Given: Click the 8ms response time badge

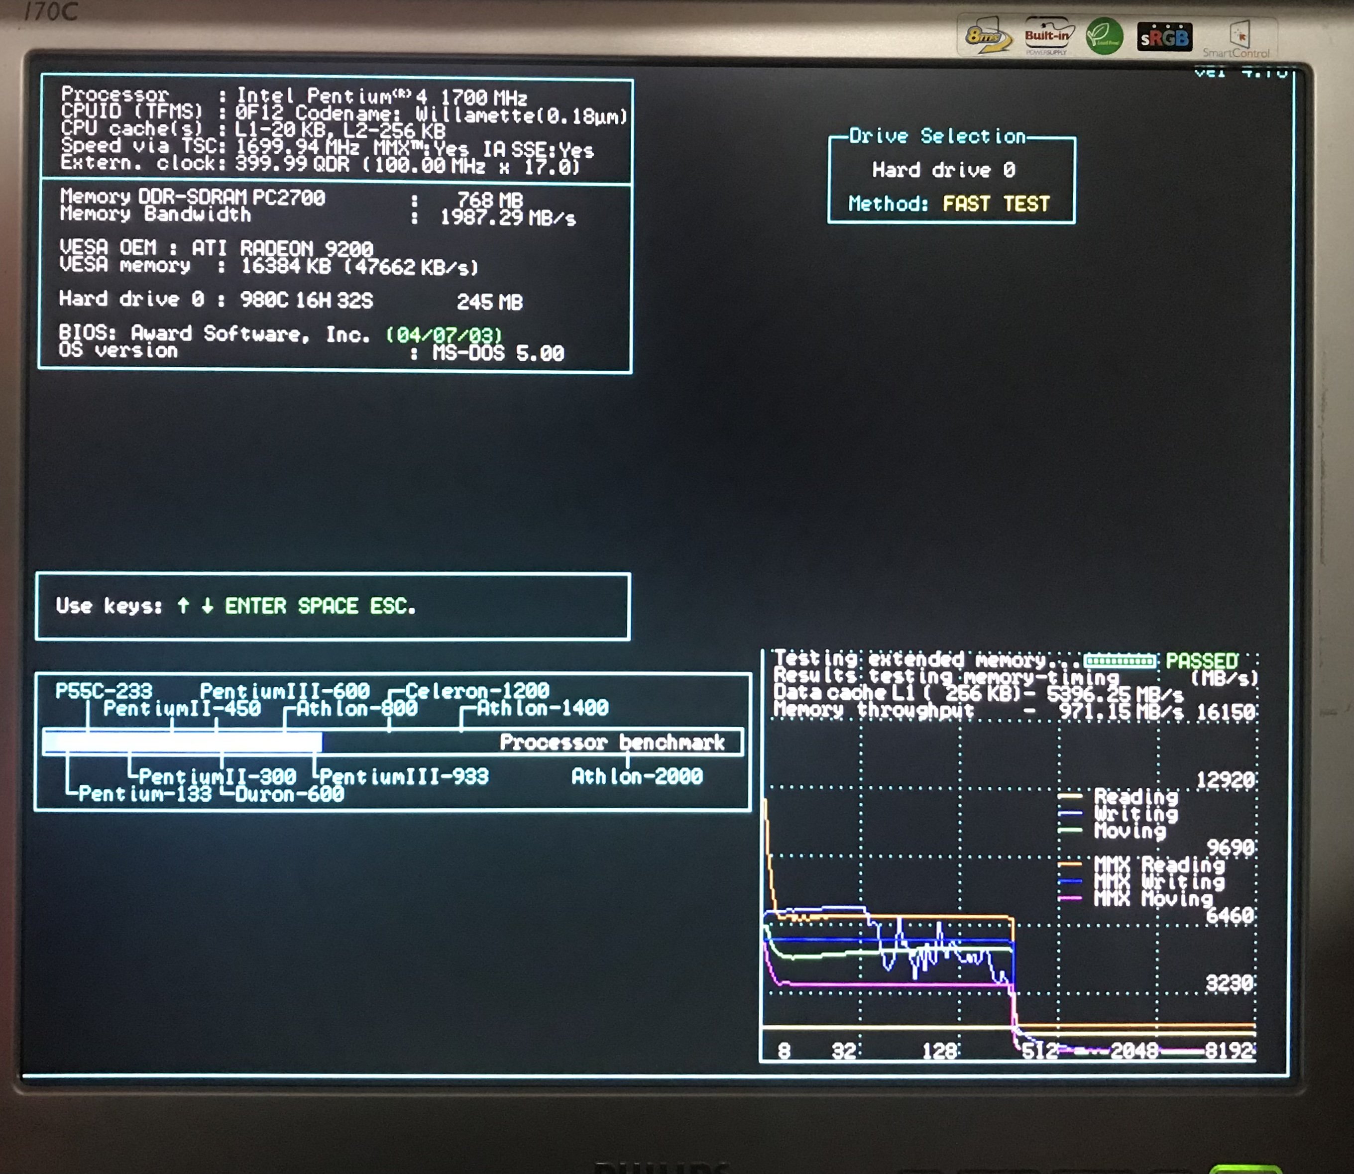Looking at the screenshot, I should (987, 37).
